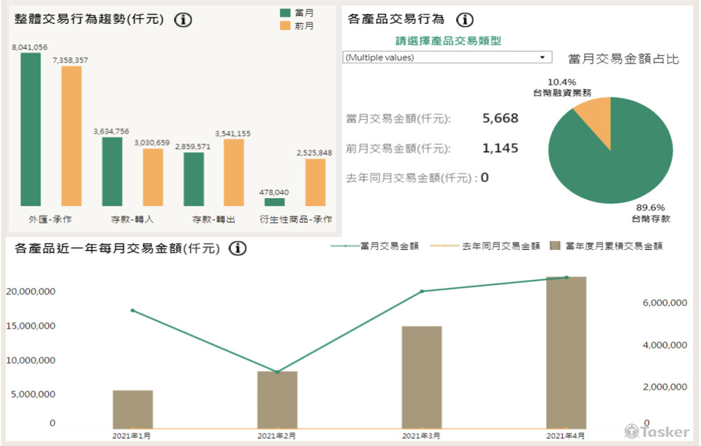Image resolution: width=701 pixels, height=446 pixels.
Task: Click the green 當月 legend swatch
Action: 285,13
